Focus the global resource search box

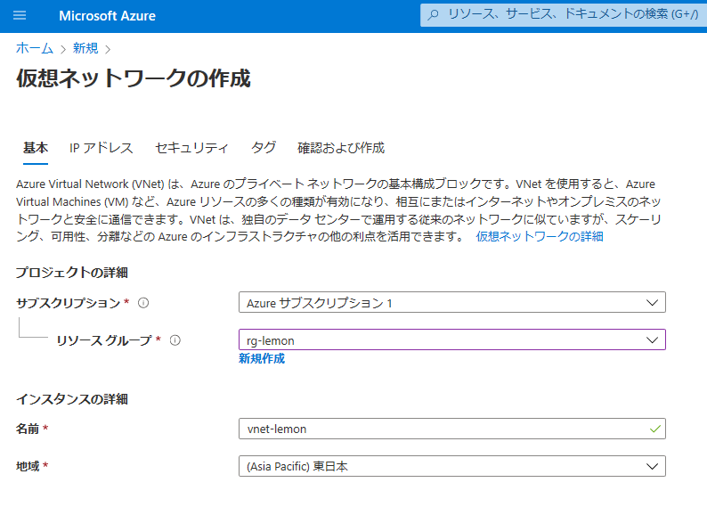click(564, 15)
